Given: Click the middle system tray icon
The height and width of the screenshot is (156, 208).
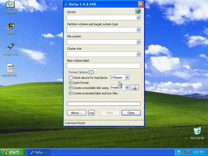Looking at the screenshot, I should click(x=184, y=152).
